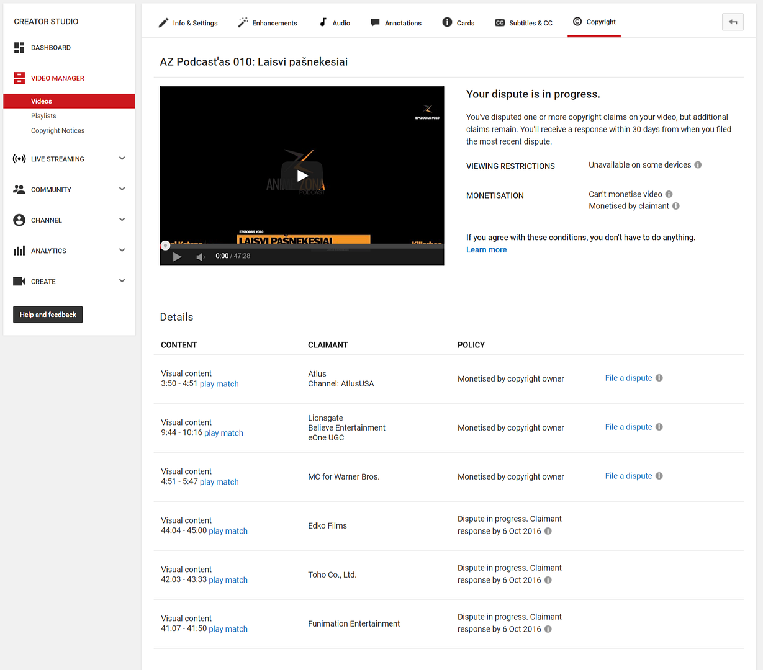Click info icon in Edko Films policy cell
This screenshot has width=763, height=670.
point(548,531)
